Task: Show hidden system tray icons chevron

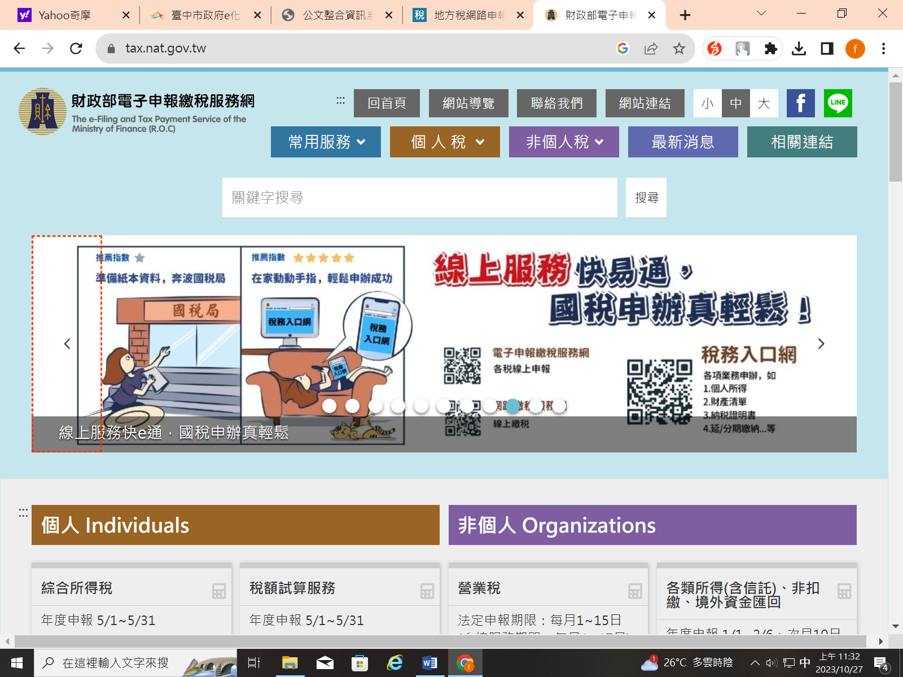Action: (x=755, y=663)
